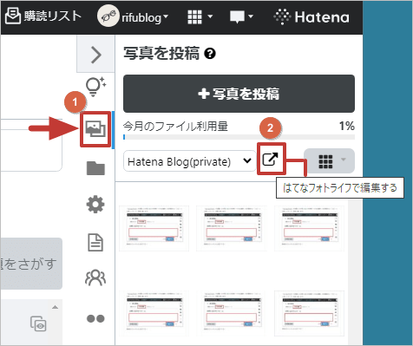Open the folder category sidebar icon
413x346 pixels.
coord(95,168)
